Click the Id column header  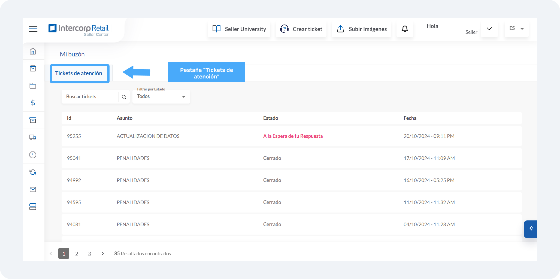(x=69, y=118)
